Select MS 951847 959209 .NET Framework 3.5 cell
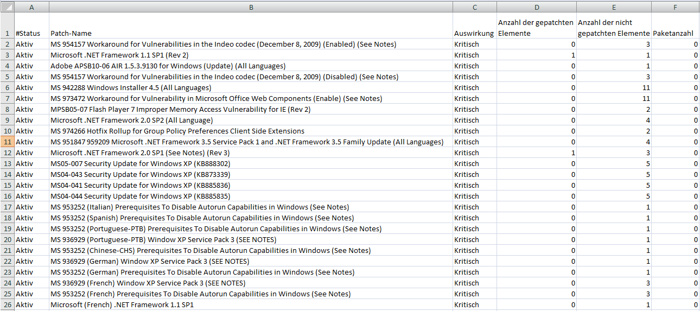700x311 pixels. (251, 142)
